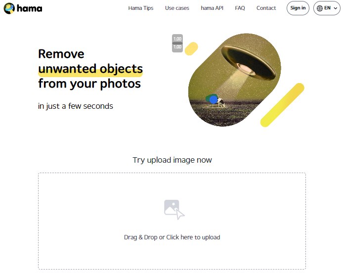Open the FAQ link
Screen dimensions: 343x273
click(240, 8)
